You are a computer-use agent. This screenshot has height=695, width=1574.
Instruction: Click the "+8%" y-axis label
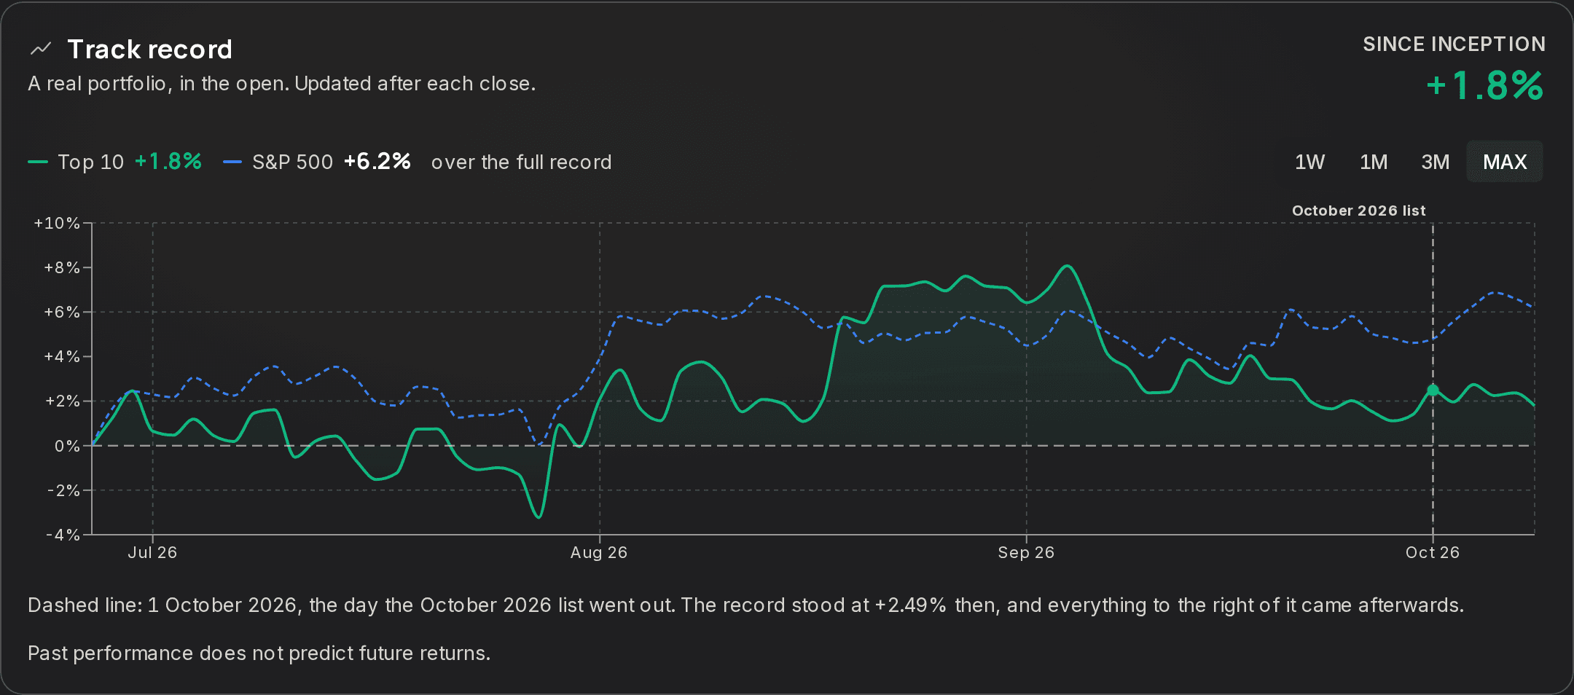62,267
